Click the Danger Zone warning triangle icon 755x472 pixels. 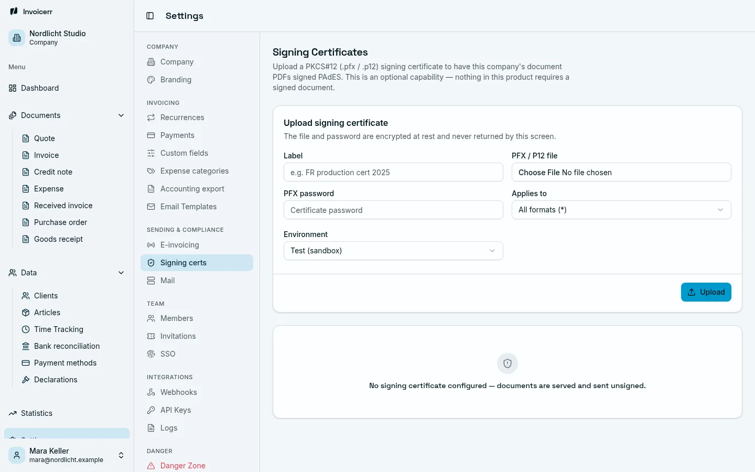tap(151, 466)
